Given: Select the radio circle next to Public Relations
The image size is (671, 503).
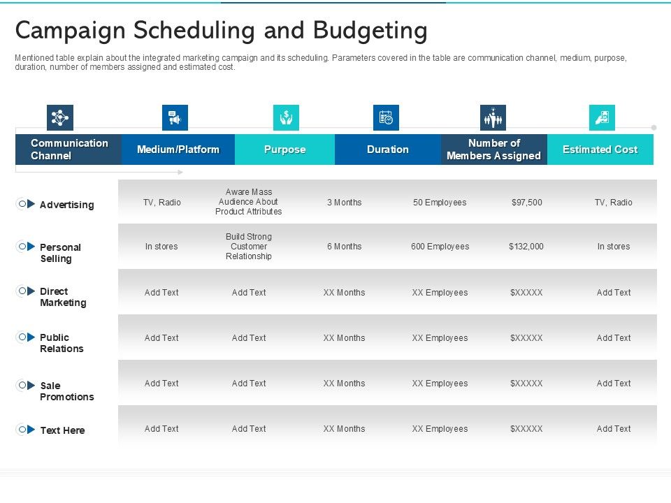Looking at the screenshot, I should 22,337.
